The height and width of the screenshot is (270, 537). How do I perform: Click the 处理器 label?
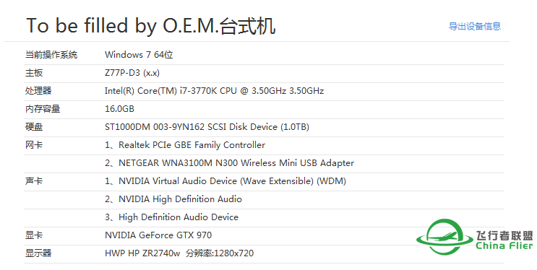point(38,91)
